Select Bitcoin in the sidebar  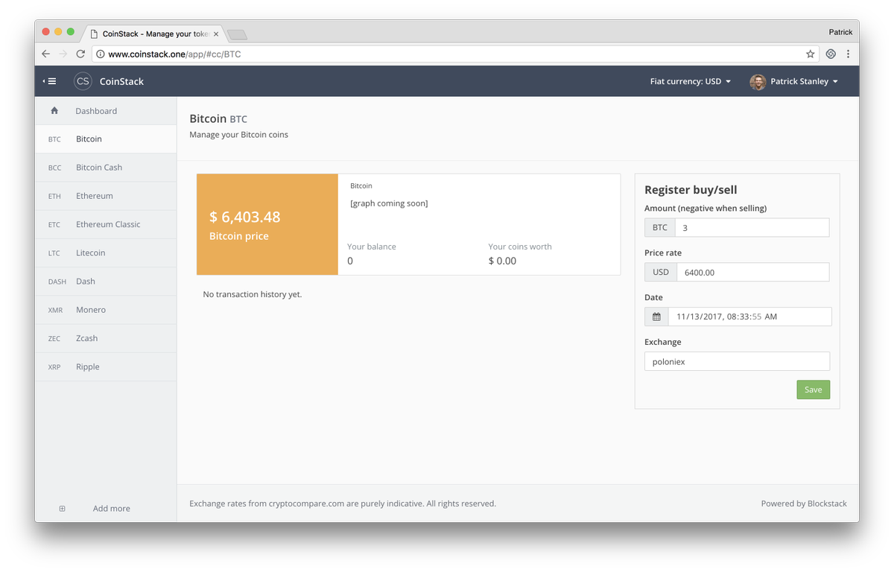[106, 139]
